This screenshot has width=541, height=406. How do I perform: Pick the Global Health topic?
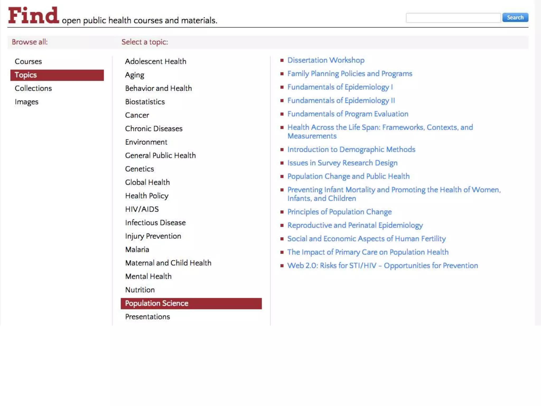147,182
